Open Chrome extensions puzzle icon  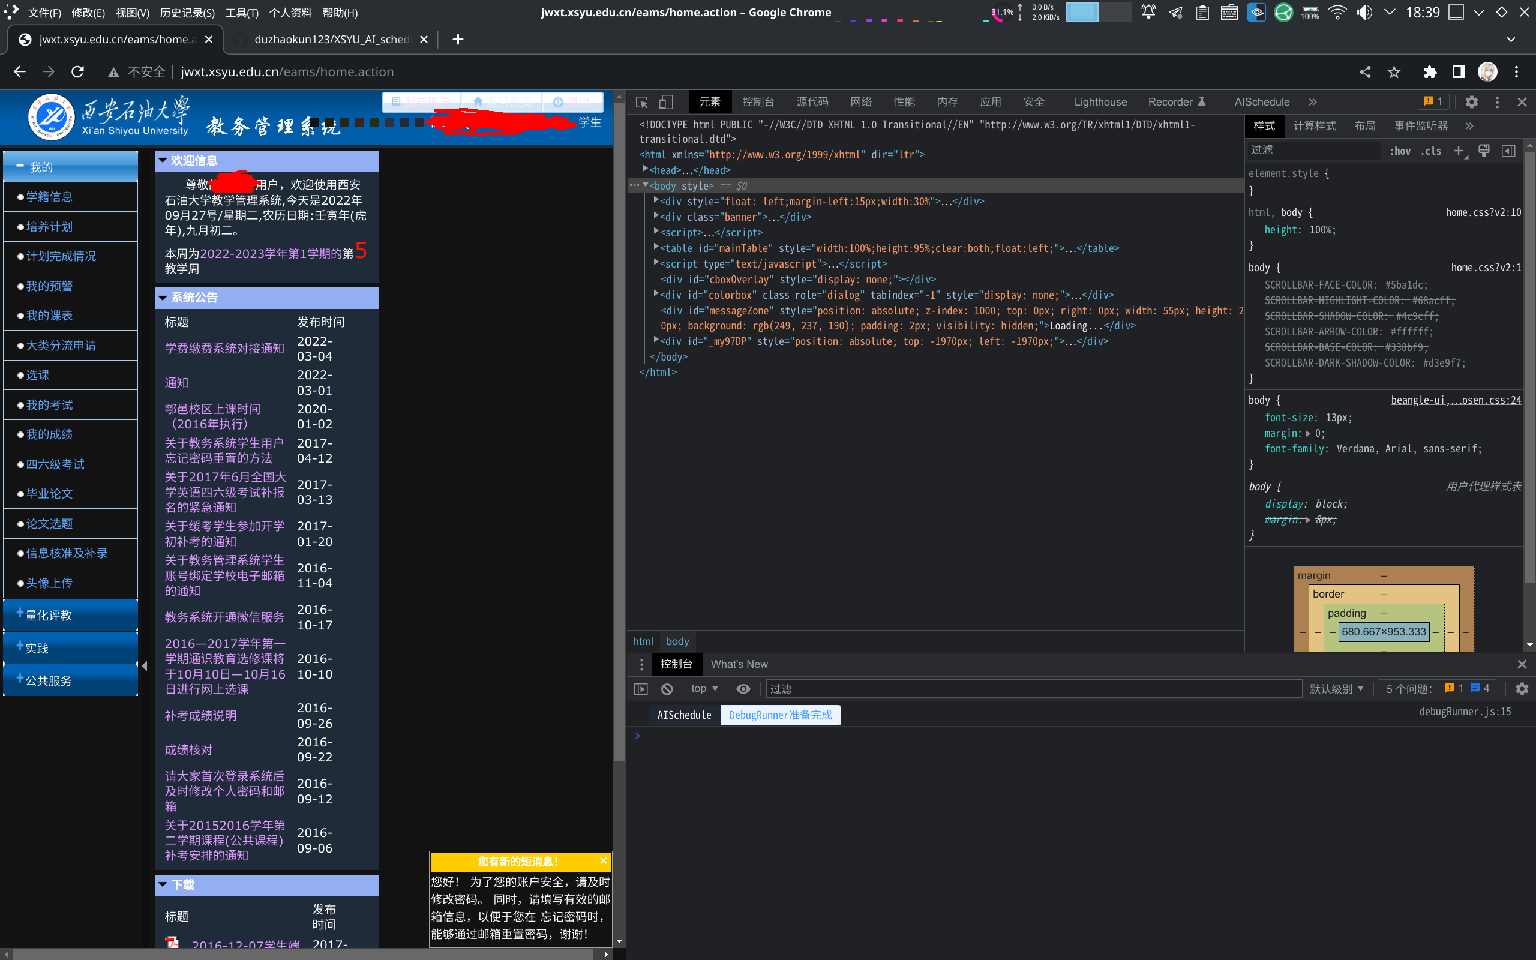coord(1429,72)
